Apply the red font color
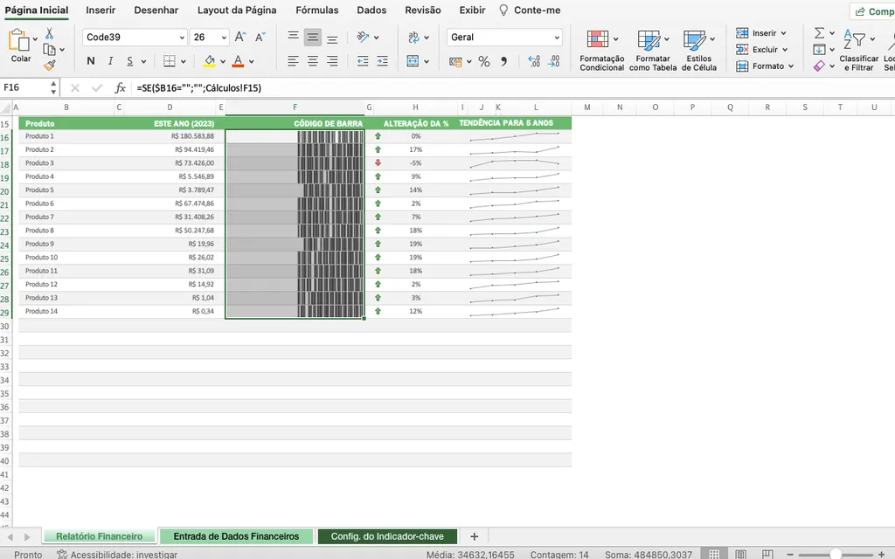This screenshot has width=895, height=559. (x=239, y=61)
